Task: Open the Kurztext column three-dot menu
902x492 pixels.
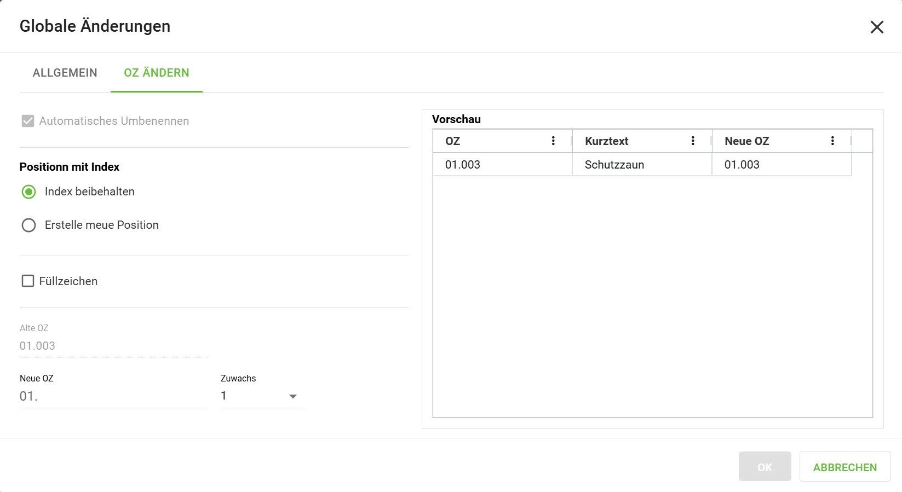Action: pos(693,141)
